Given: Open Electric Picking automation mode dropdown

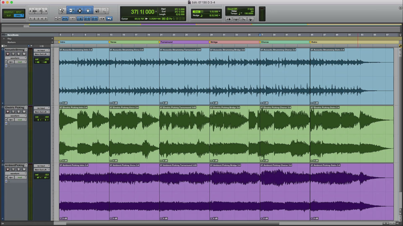Looking at the screenshot, I should click(21, 120).
